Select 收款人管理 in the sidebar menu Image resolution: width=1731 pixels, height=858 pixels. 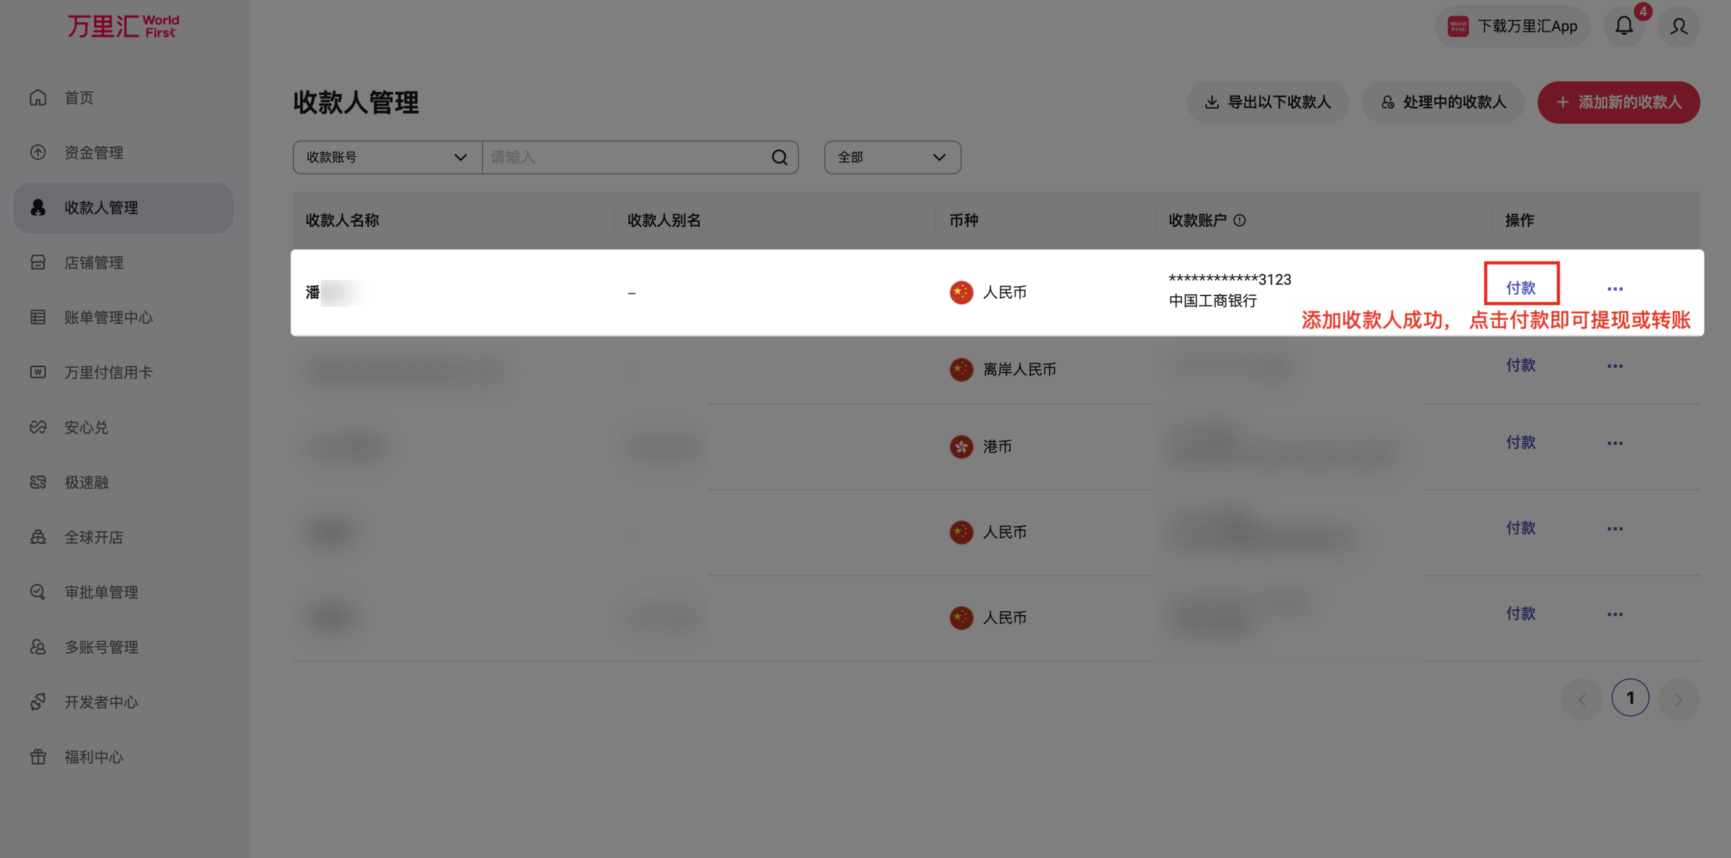point(101,208)
